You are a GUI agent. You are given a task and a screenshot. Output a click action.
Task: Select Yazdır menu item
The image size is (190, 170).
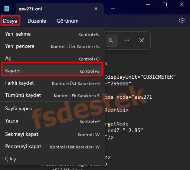point(52,121)
